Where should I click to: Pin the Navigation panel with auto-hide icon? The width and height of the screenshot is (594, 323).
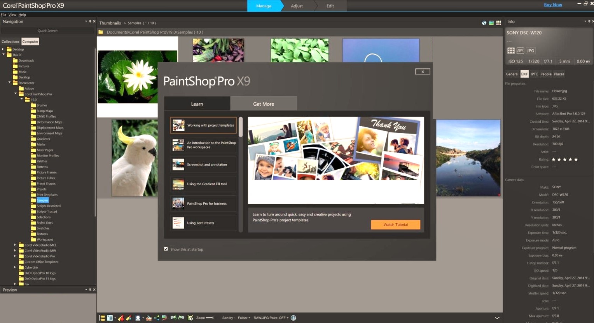pyautogui.click(x=90, y=21)
